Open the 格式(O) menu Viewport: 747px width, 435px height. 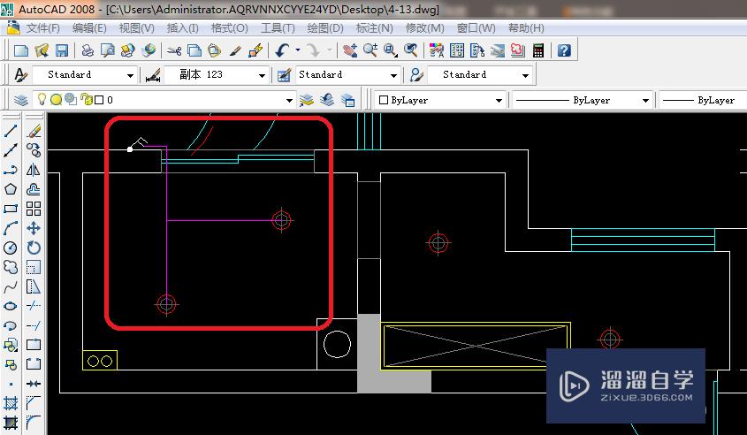[229, 27]
